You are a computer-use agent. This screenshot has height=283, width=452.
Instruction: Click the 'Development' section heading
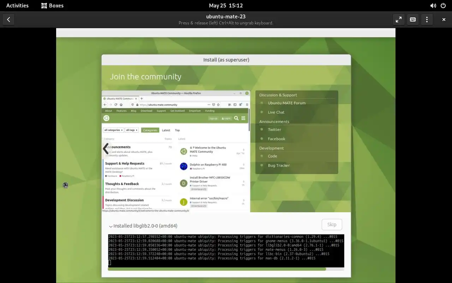pos(271,148)
